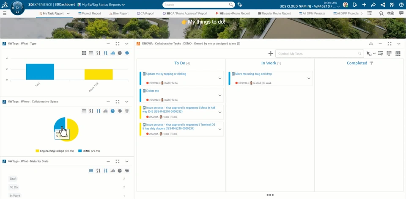
Task: Click the Share arrow icon in top bar
Action: tap(373, 5)
